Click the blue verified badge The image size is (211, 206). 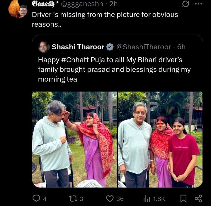(110, 47)
